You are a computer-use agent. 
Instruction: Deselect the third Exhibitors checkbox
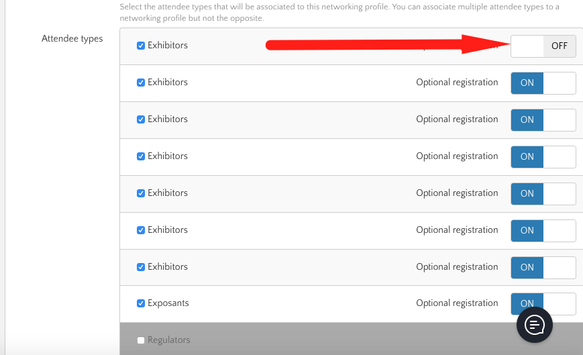coord(141,119)
